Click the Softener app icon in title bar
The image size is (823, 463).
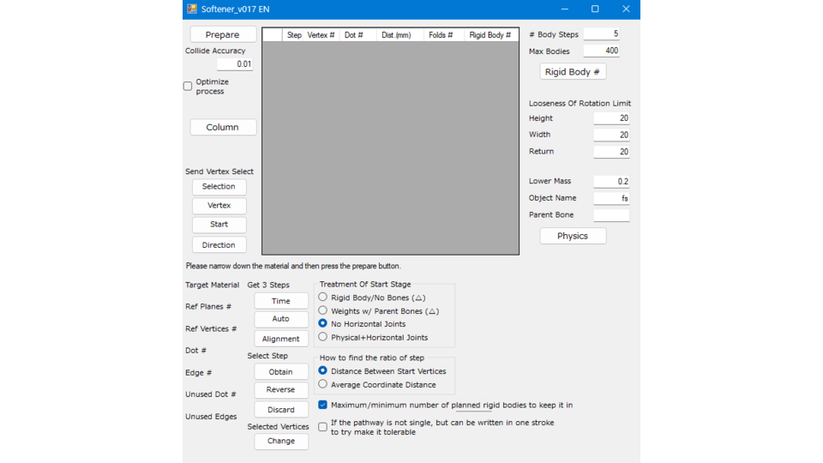[x=192, y=9]
